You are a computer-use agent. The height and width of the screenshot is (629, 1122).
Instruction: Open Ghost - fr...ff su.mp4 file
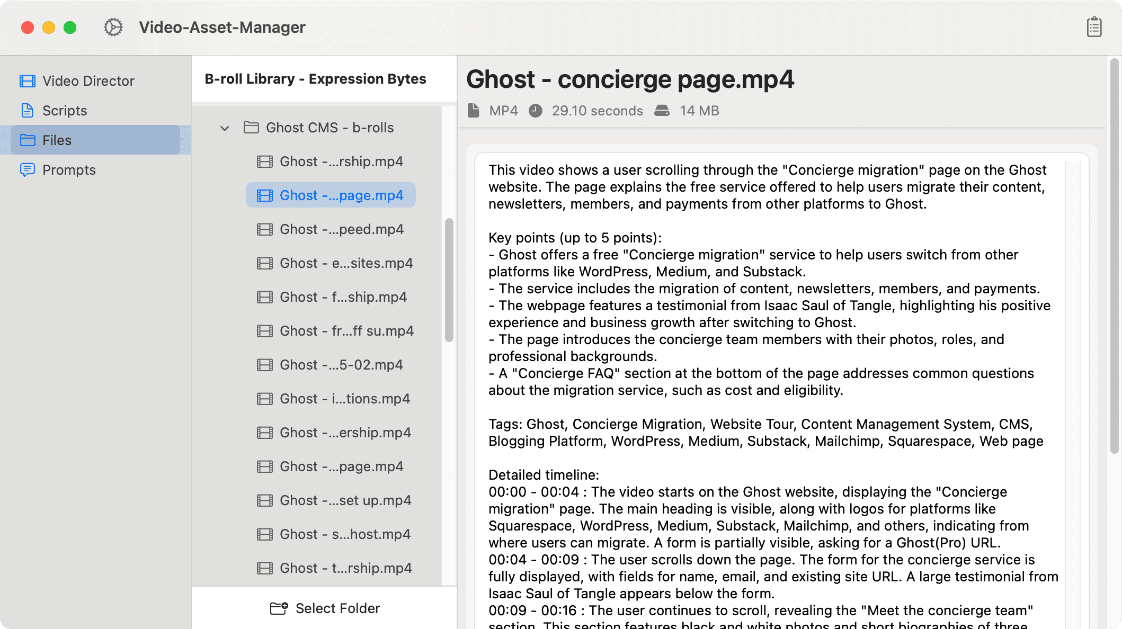point(346,331)
